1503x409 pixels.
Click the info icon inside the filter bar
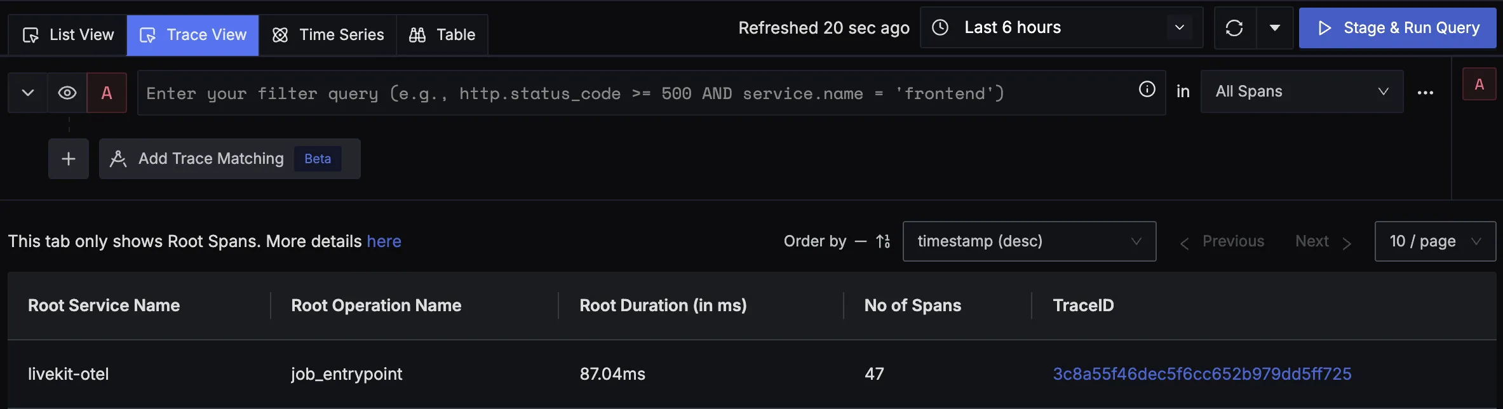tap(1147, 90)
